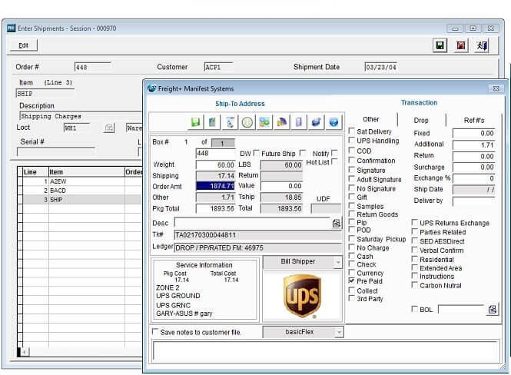Click the lookup icon beside the Desc field
The width and height of the screenshot is (511, 375).
(x=337, y=223)
